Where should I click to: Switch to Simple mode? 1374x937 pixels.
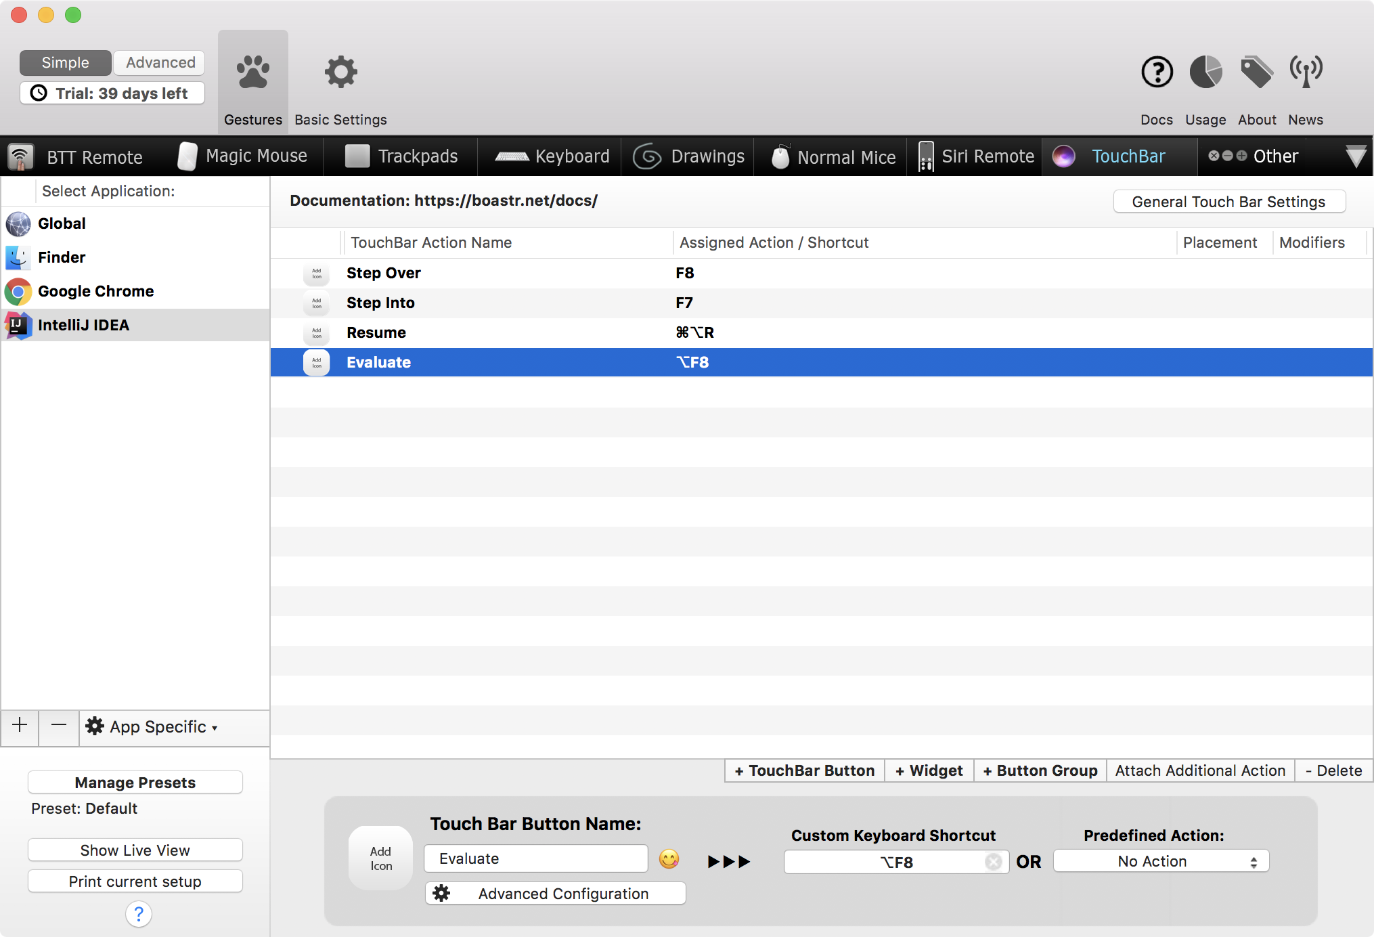65,62
